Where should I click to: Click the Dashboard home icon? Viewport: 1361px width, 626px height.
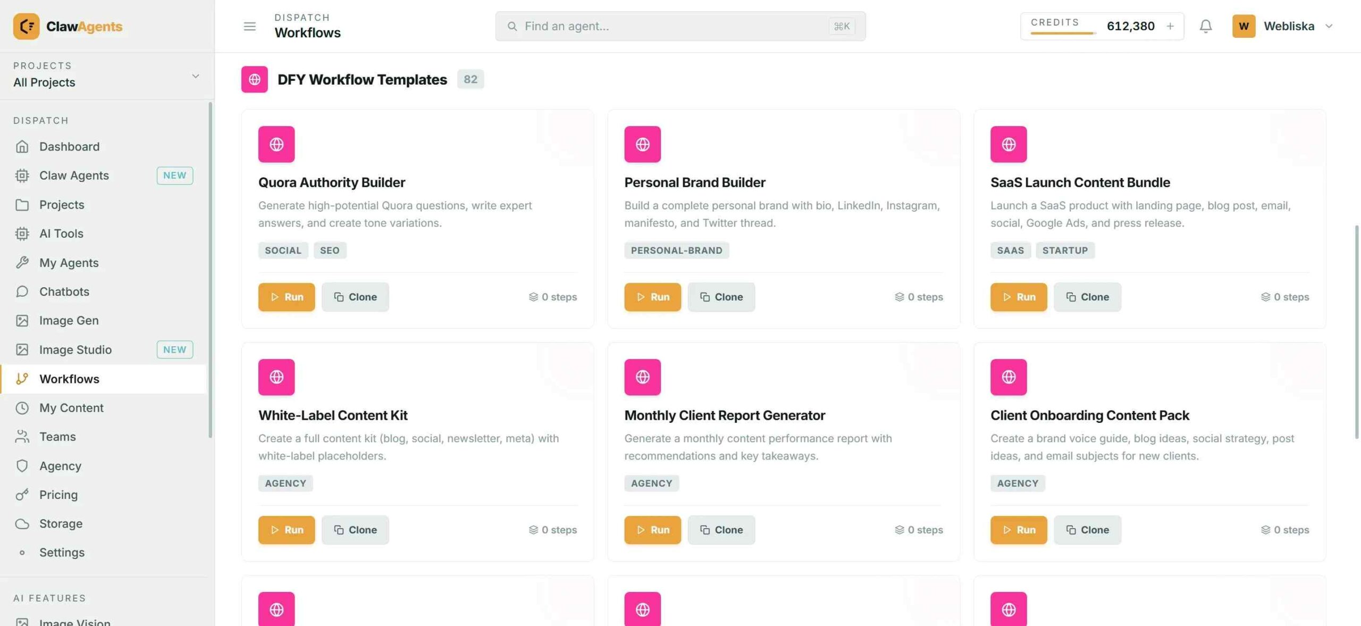click(x=22, y=146)
